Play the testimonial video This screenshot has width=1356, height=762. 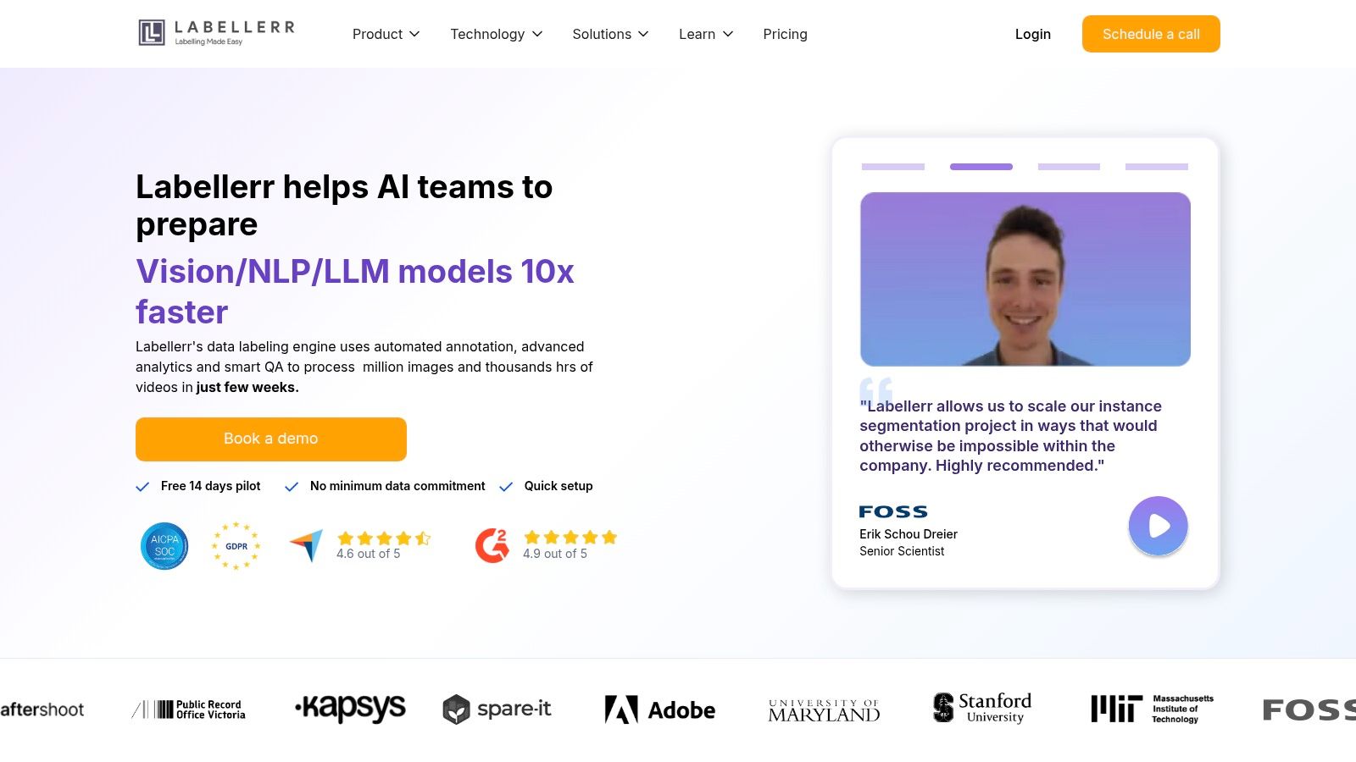pyautogui.click(x=1158, y=526)
